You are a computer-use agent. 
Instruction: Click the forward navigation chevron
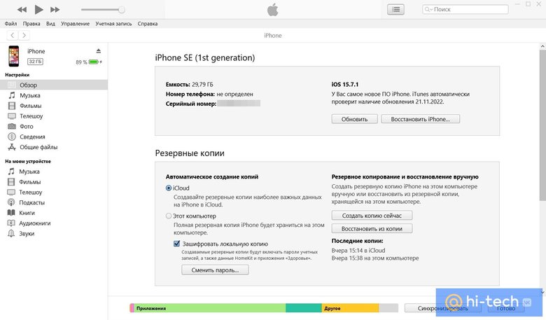(x=24, y=35)
